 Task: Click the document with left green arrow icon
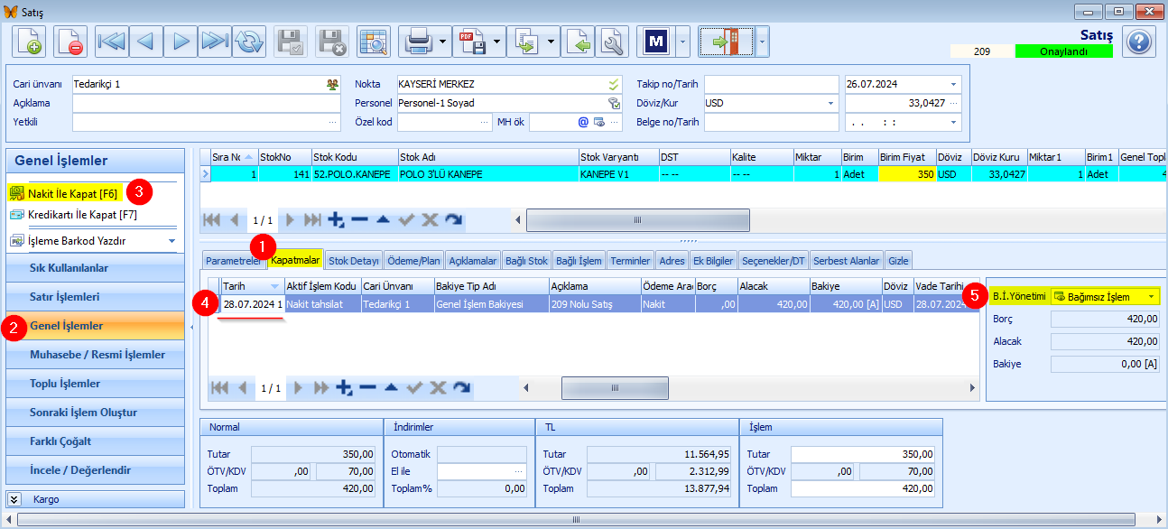coord(579,42)
